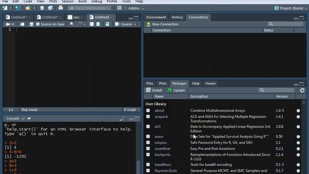309x174 pixels.
Task: Click the askpass package remove icon
Action: pyautogui.click(x=298, y=143)
